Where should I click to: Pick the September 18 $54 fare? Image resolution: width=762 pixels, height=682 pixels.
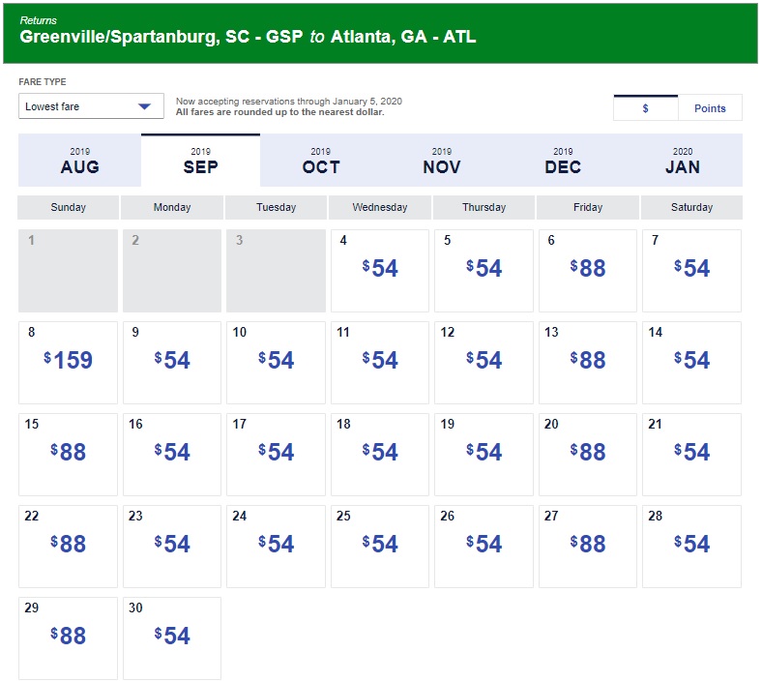pos(380,454)
